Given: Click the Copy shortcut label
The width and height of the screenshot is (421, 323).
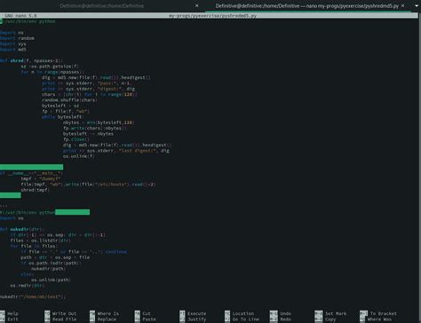Looking at the screenshot, I should coord(330,319).
